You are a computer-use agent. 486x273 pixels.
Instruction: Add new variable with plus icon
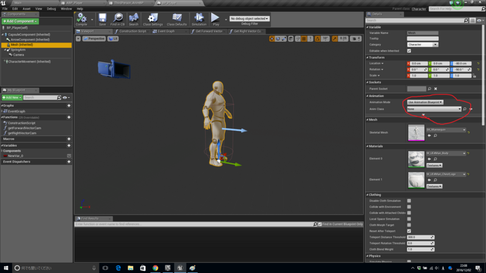[x=69, y=146]
